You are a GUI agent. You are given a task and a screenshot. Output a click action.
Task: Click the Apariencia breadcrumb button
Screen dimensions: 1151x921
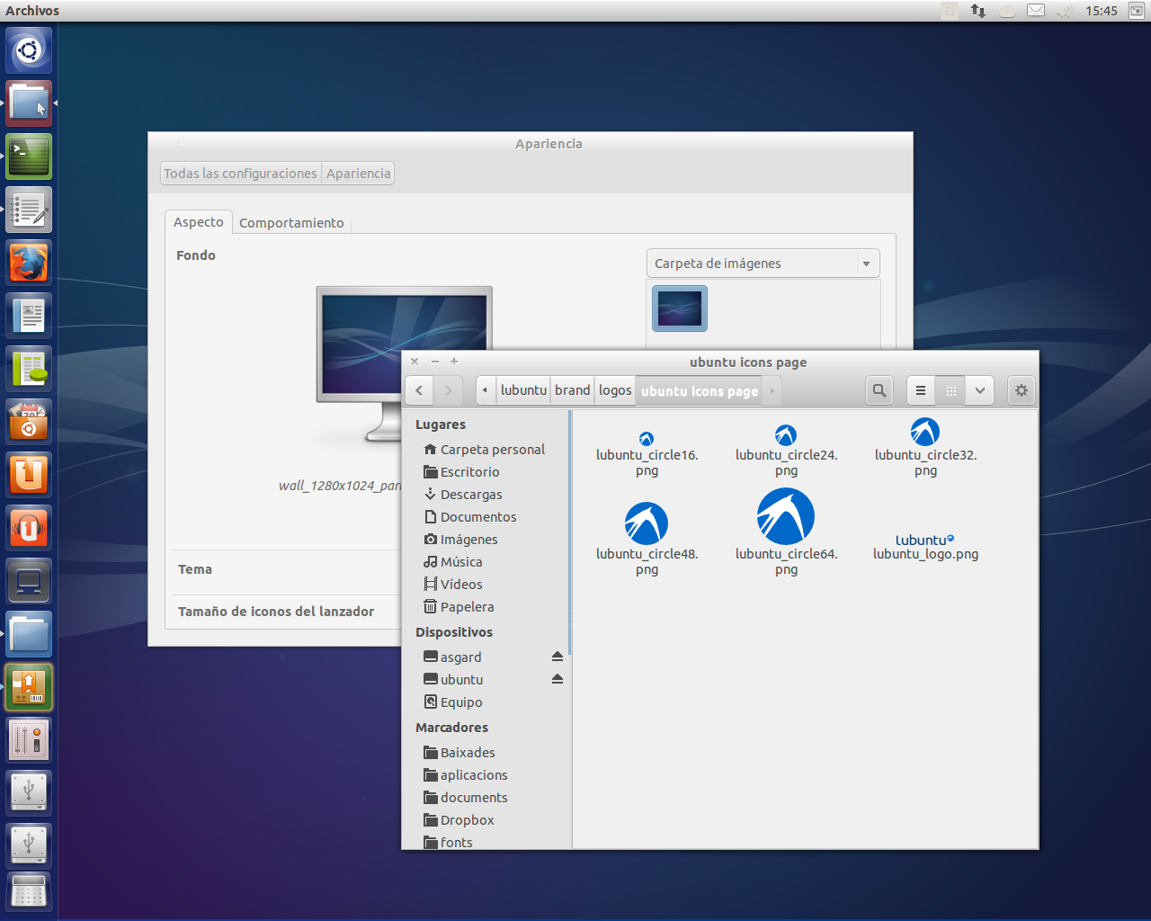point(359,174)
